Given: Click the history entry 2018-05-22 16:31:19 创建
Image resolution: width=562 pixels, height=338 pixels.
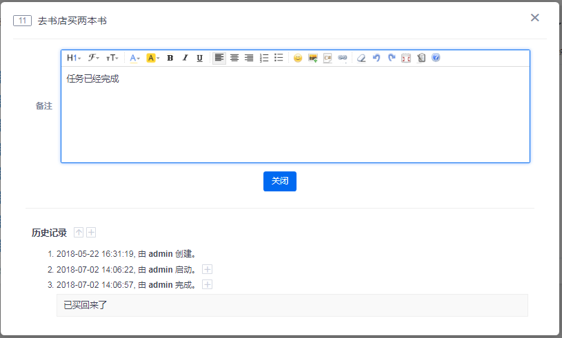Looking at the screenshot, I should pyautogui.click(x=126, y=254).
